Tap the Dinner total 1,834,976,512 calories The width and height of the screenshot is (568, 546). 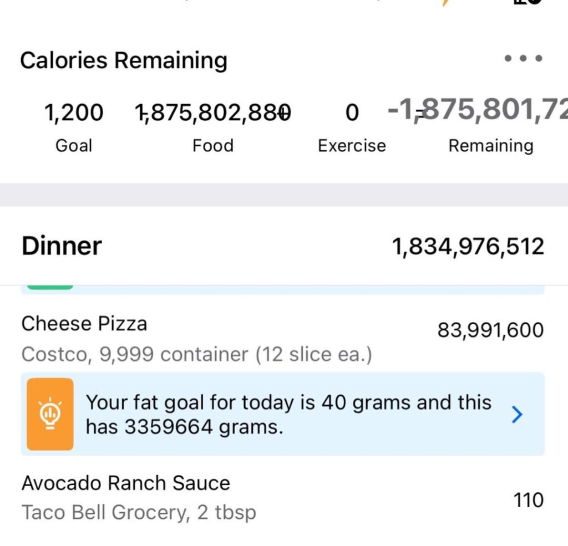pos(468,247)
